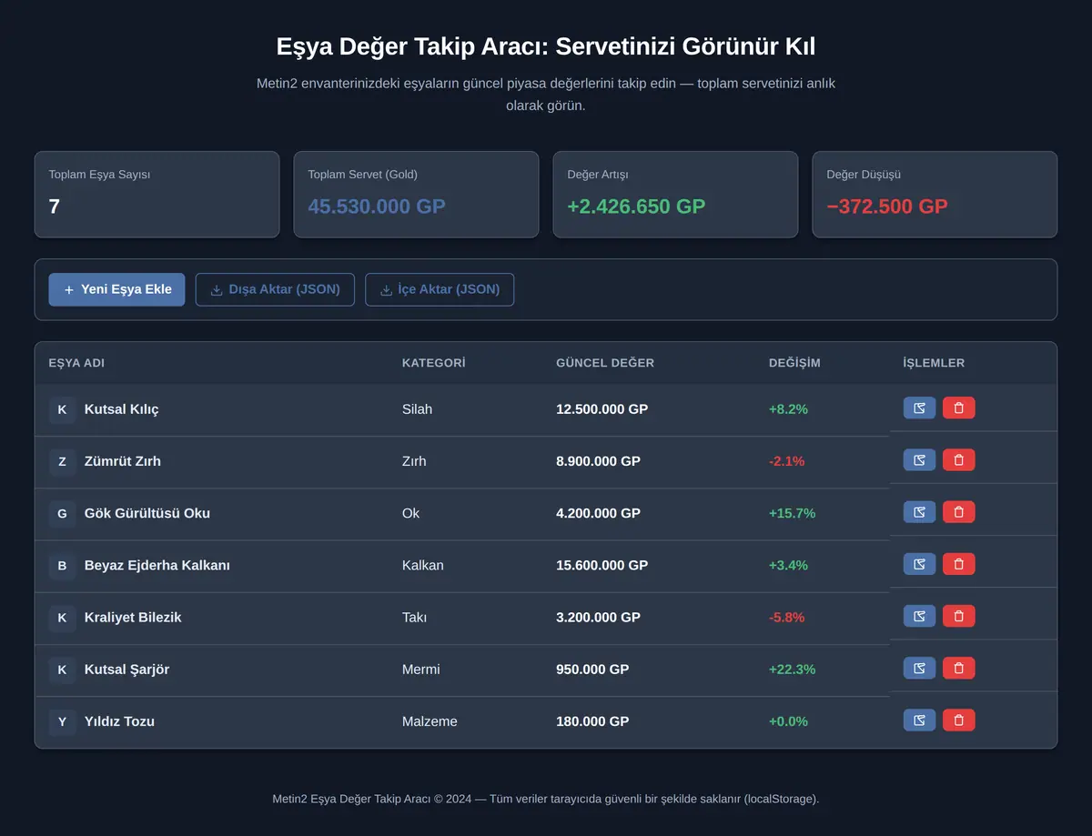The image size is (1092, 836).
Task: Edit the Kutsal Şarjör item
Action: [919, 668]
